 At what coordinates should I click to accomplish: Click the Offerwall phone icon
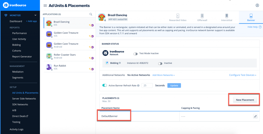pos(202,16)
